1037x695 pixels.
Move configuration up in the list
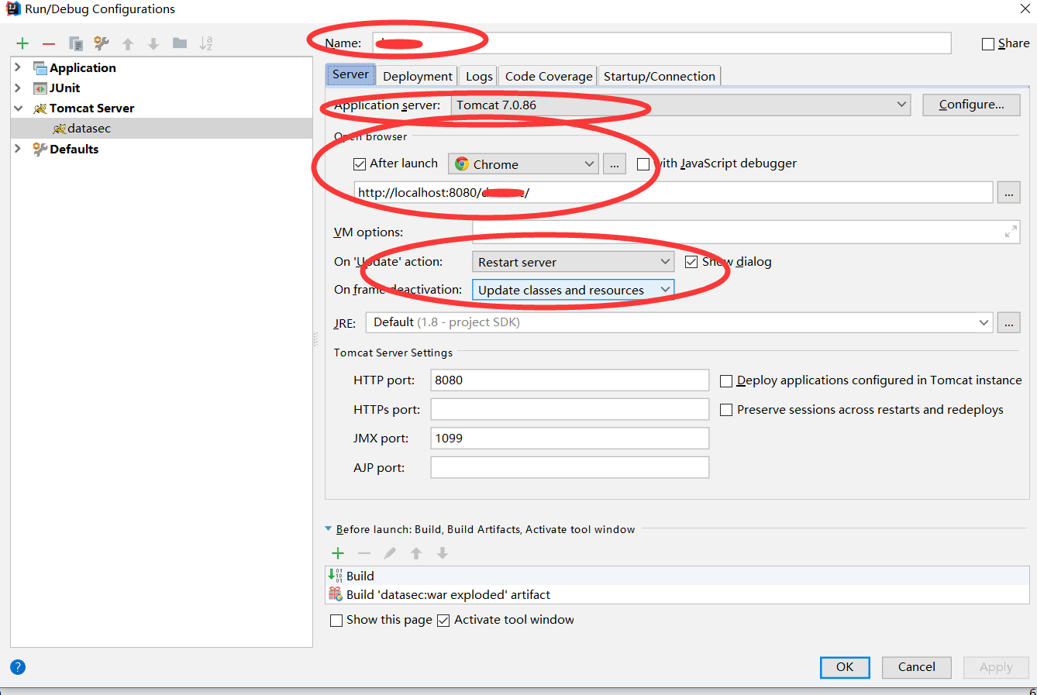(x=128, y=43)
